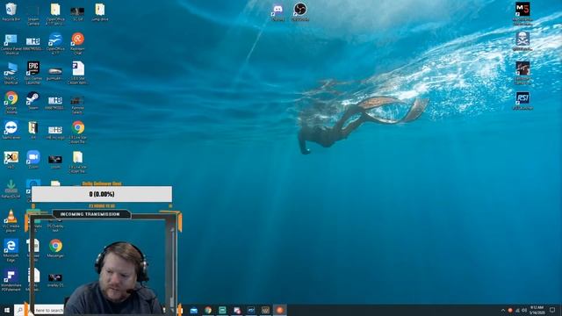Launch the OBS Studio desktop shortcut
This screenshot has height=316, width=562.
pos(300,11)
